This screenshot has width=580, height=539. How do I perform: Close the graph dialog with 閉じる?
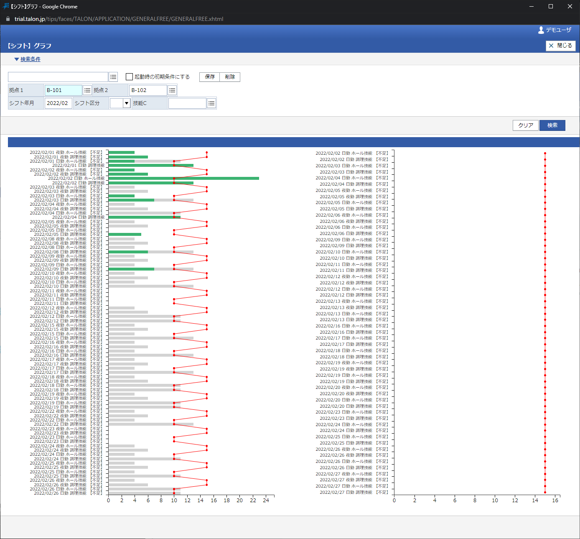pos(561,46)
